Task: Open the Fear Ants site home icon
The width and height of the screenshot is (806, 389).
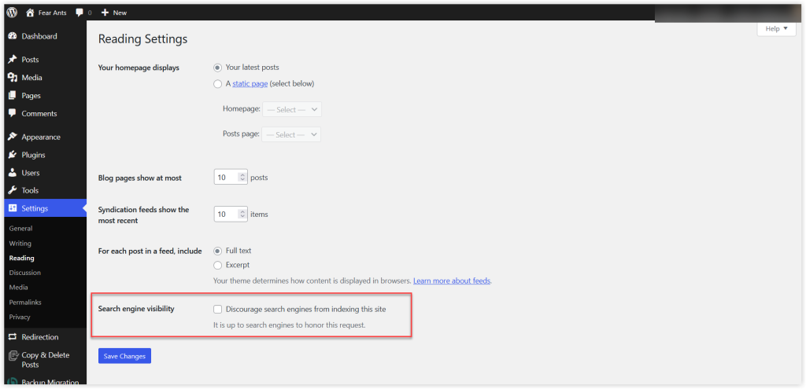Action: coord(30,13)
